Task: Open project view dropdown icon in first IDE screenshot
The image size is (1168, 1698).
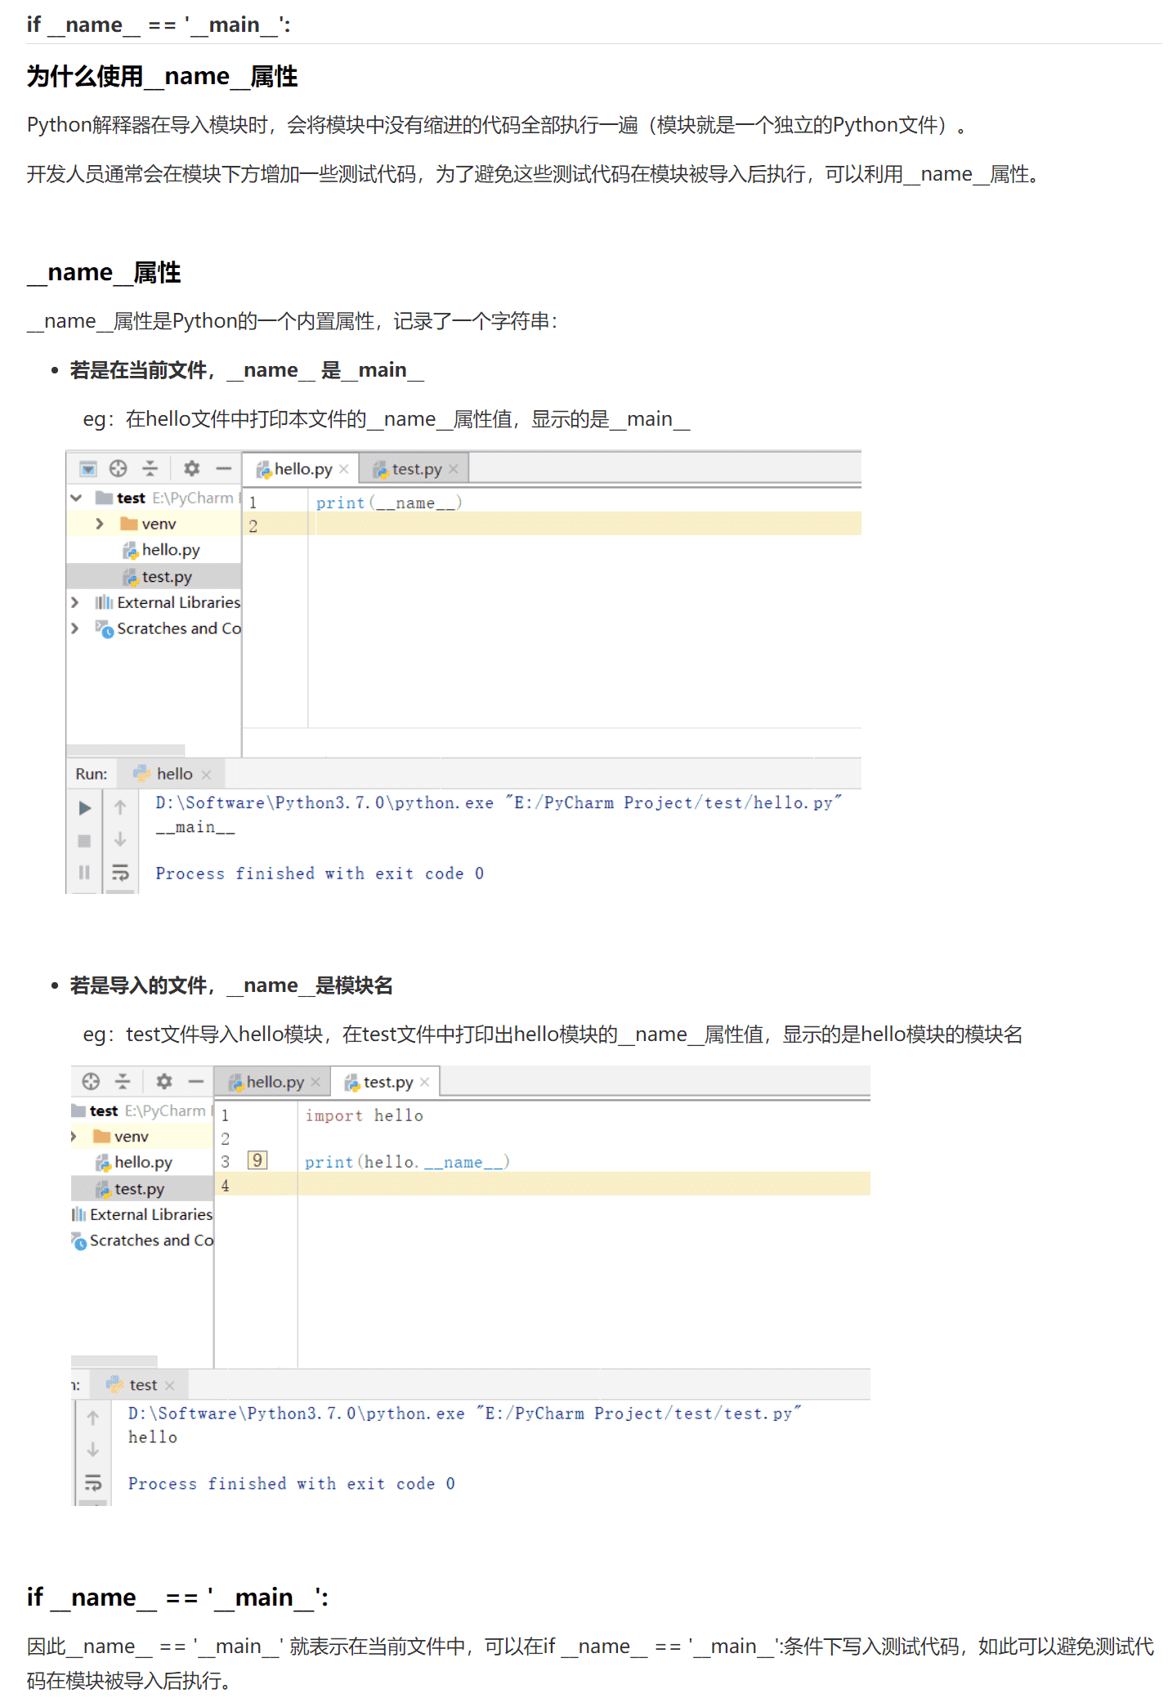Action: click(88, 468)
